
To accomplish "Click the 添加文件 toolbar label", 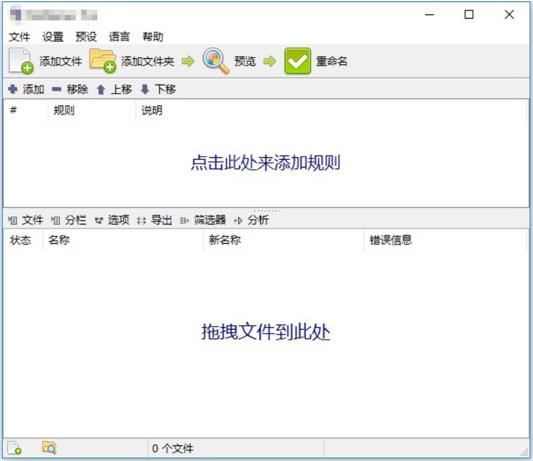I will pyautogui.click(x=61, y=61).
